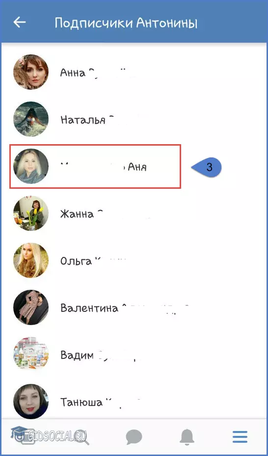
Task: Open the hamburger menu icon
Action: 240,437
